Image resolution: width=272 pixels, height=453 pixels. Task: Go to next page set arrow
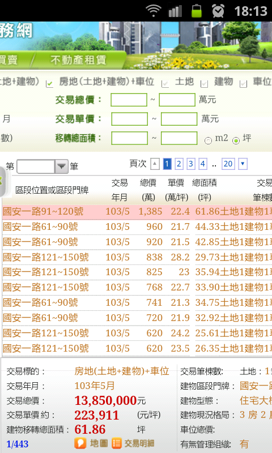(242, 164)
